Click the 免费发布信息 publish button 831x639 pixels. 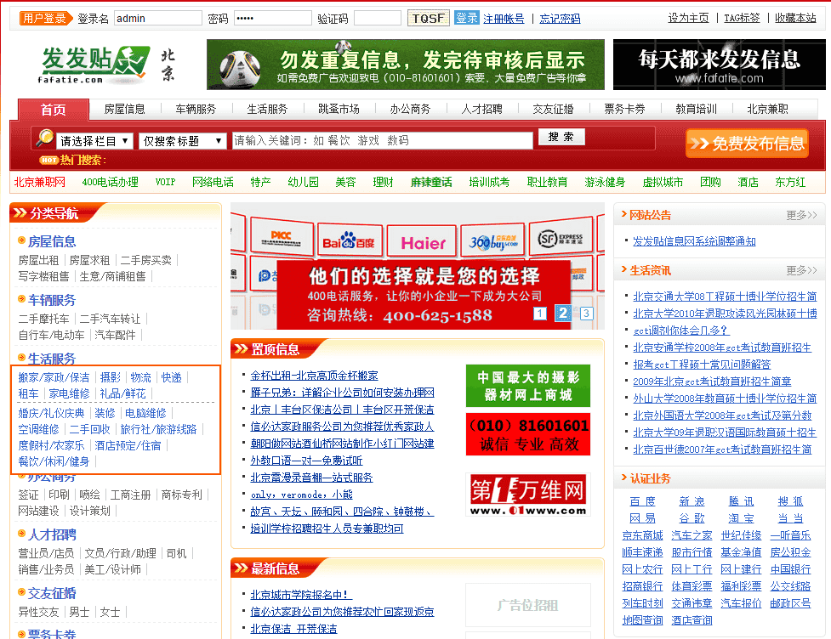(x=747, y=143)
